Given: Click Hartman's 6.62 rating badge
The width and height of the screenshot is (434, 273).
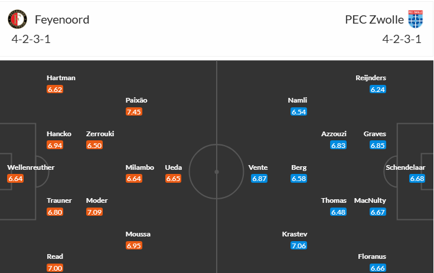Looking at the screenshot, I should [x=55, y=90].
